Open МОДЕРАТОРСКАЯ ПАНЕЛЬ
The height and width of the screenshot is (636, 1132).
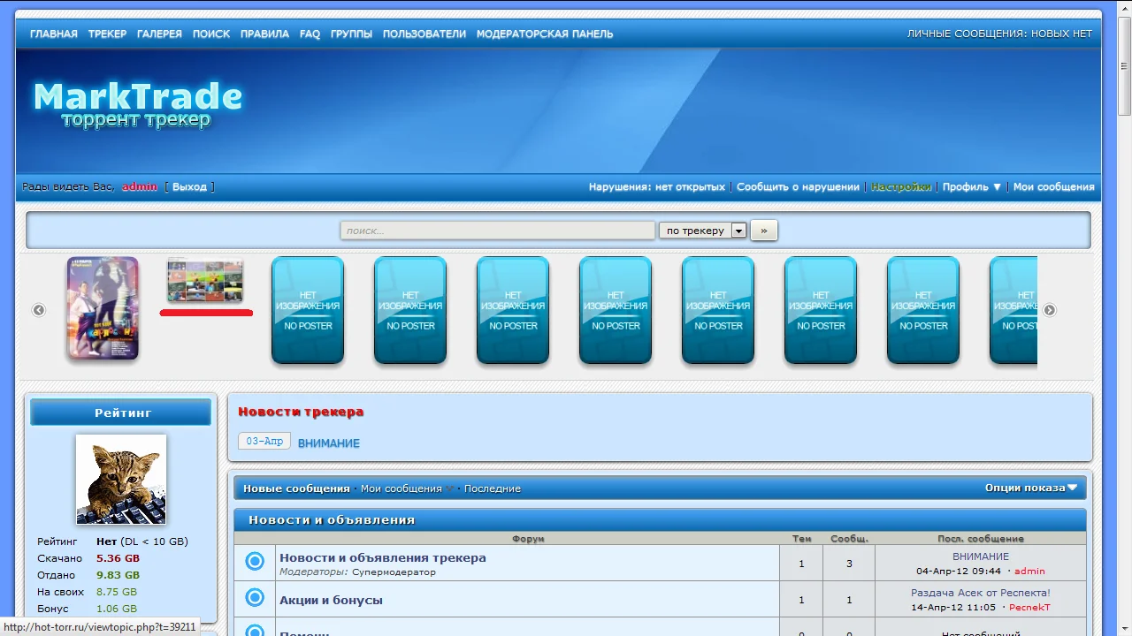(545, 34)
